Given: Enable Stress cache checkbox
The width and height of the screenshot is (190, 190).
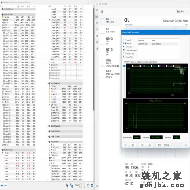Looking at the screenshot, I should point(126,47).
